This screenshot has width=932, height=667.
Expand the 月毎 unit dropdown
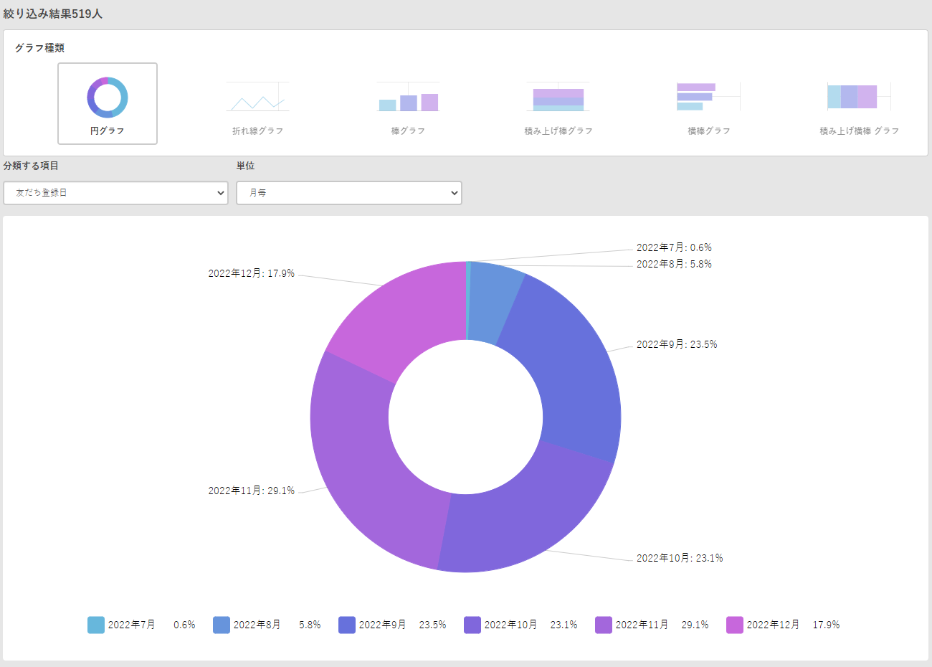click(x=349, y=193)
